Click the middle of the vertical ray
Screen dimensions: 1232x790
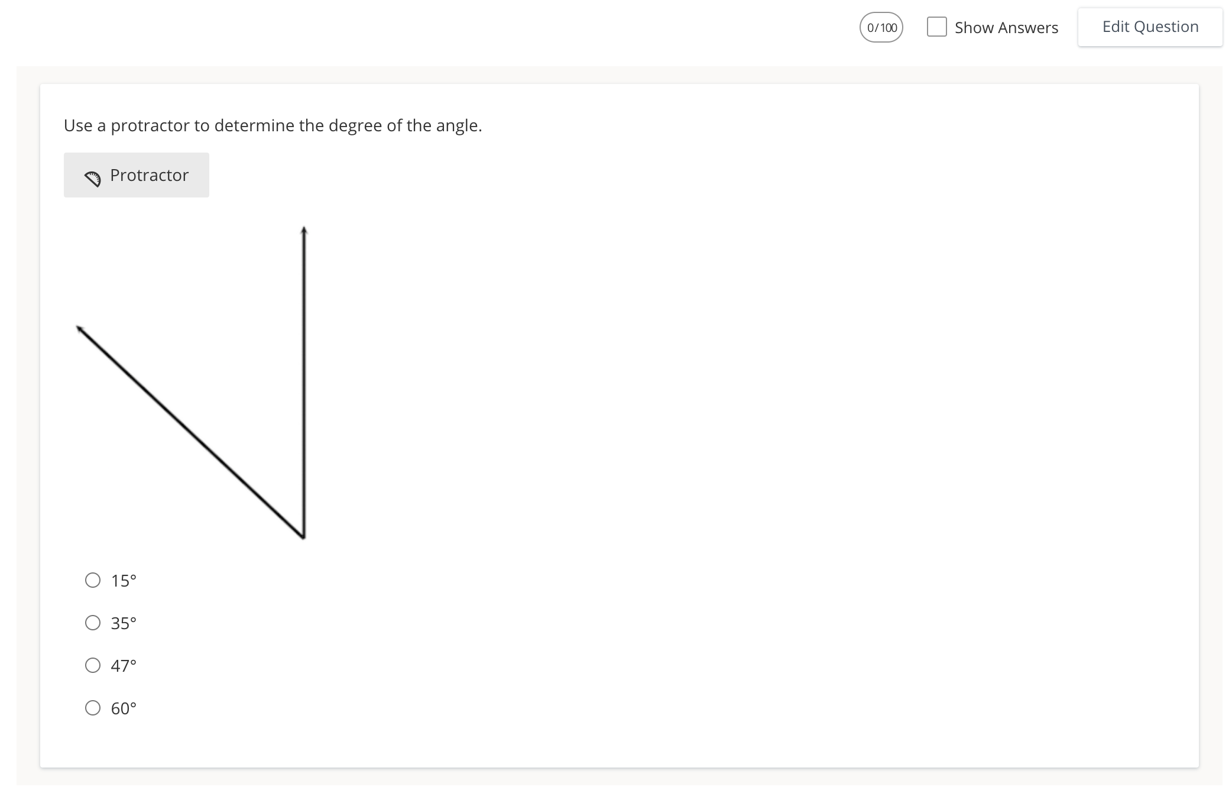tap(304, 383)
